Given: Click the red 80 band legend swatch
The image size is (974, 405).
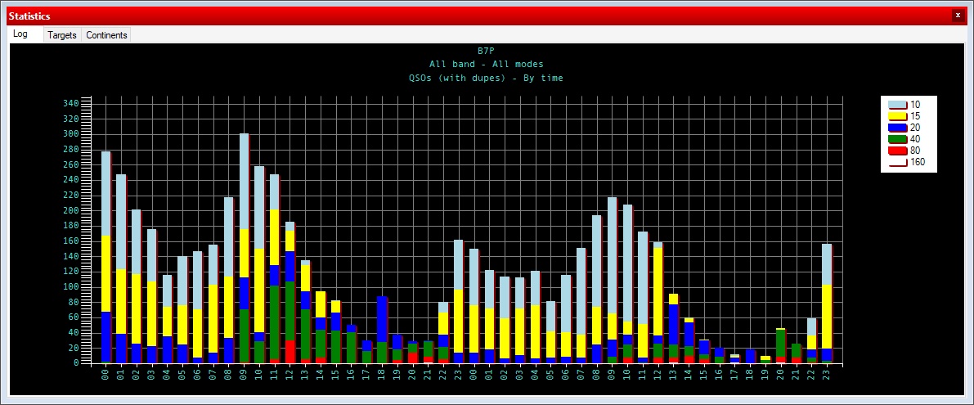Looking at the screenshot, I should pyautogui.click(x=897, y=151).
